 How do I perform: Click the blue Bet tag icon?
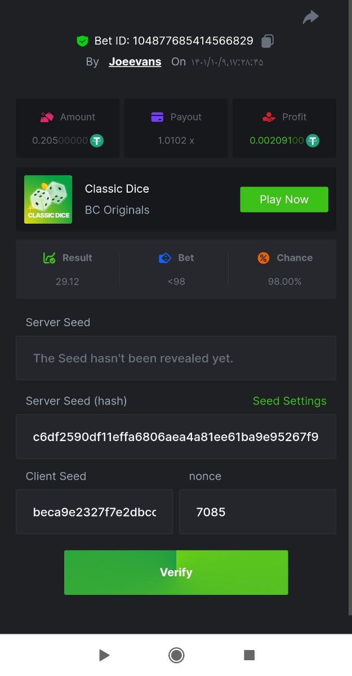coord(164,258)
